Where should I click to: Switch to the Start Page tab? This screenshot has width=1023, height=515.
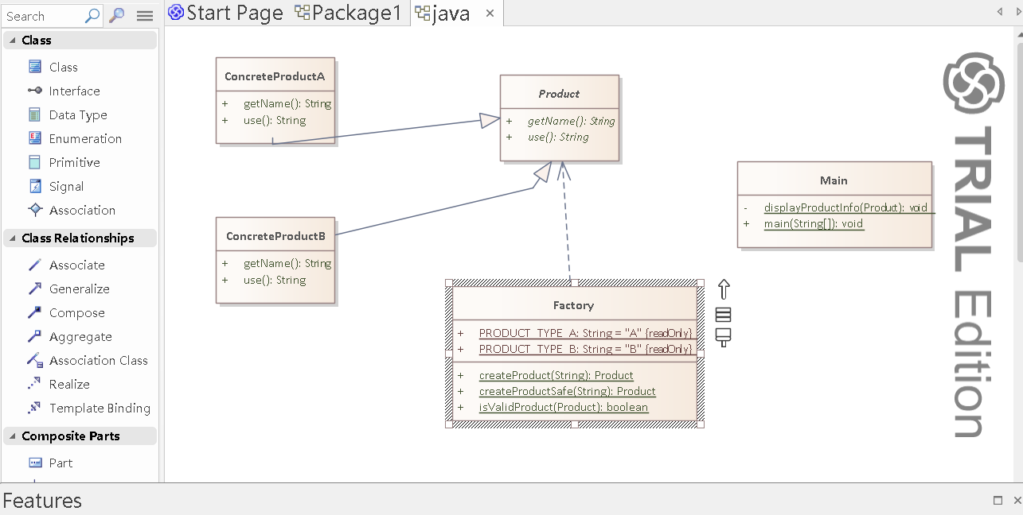[226, 13]
